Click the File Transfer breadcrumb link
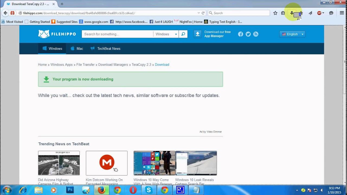Viewport: 347px width, 195px height. 85,64
